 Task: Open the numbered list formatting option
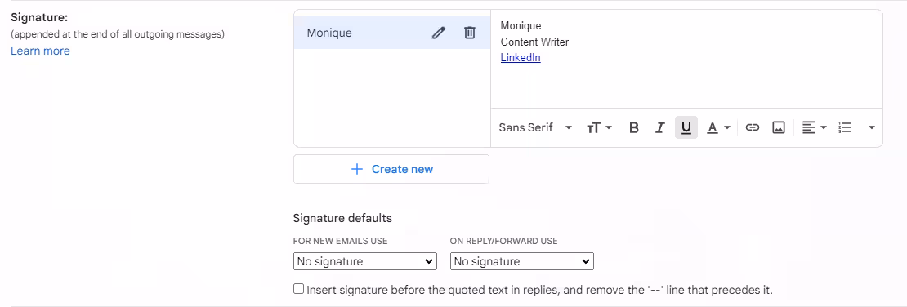click(845, 127)
